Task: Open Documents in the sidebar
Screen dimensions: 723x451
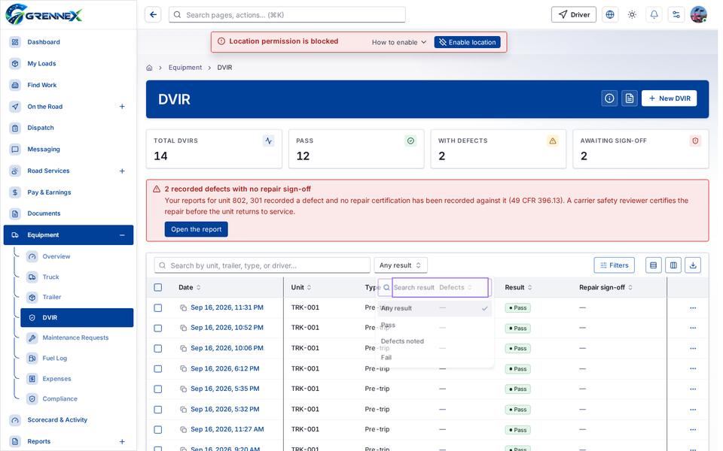Action: pos(69,213)
